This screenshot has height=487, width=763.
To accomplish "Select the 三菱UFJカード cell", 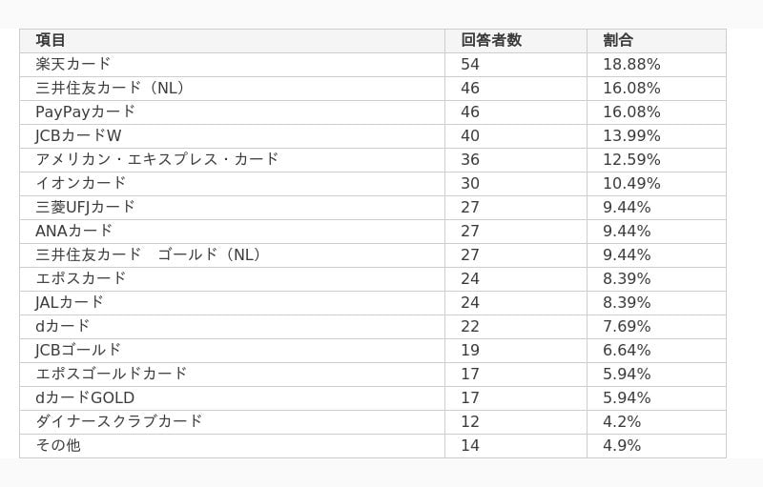I will 86,207.
